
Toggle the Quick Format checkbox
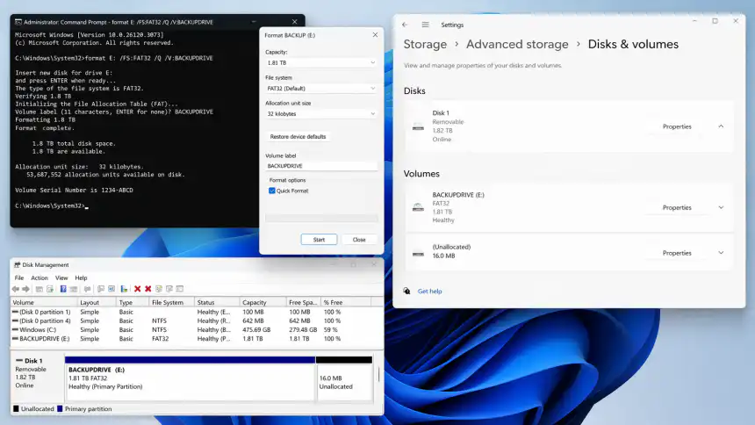click(272, 191)
